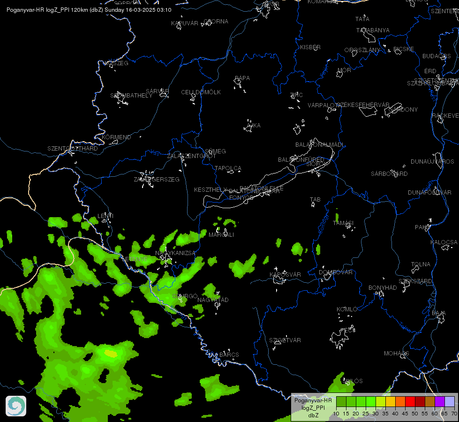Click the DOMBÓVÁR label
The image size is (459, 422).
tap(336, 272)
